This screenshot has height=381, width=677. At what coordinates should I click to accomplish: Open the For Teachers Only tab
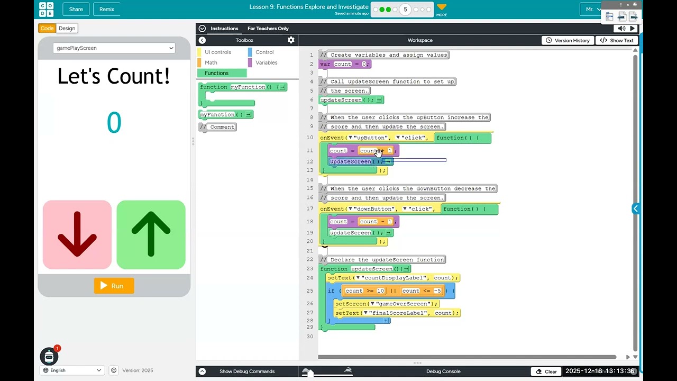[x=268, y=29]
